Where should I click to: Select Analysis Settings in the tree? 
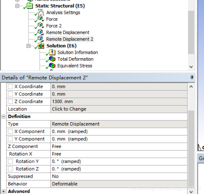[63, 13]
